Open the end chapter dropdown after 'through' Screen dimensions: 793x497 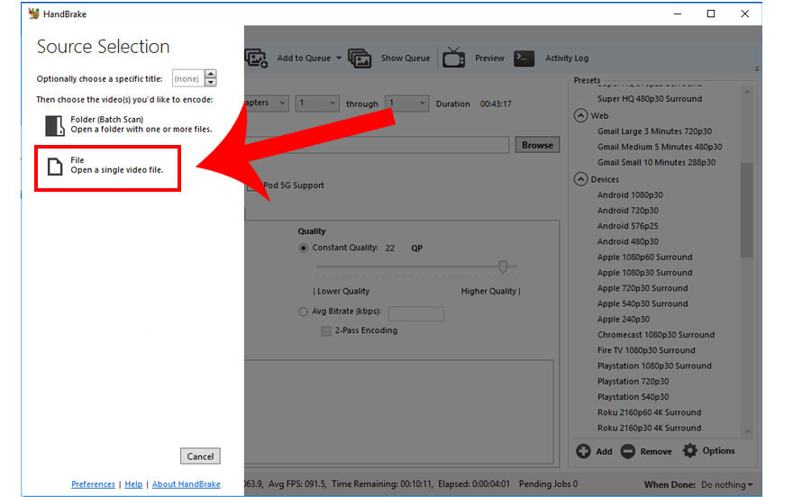pyautogui.click(x=406, y=103)
